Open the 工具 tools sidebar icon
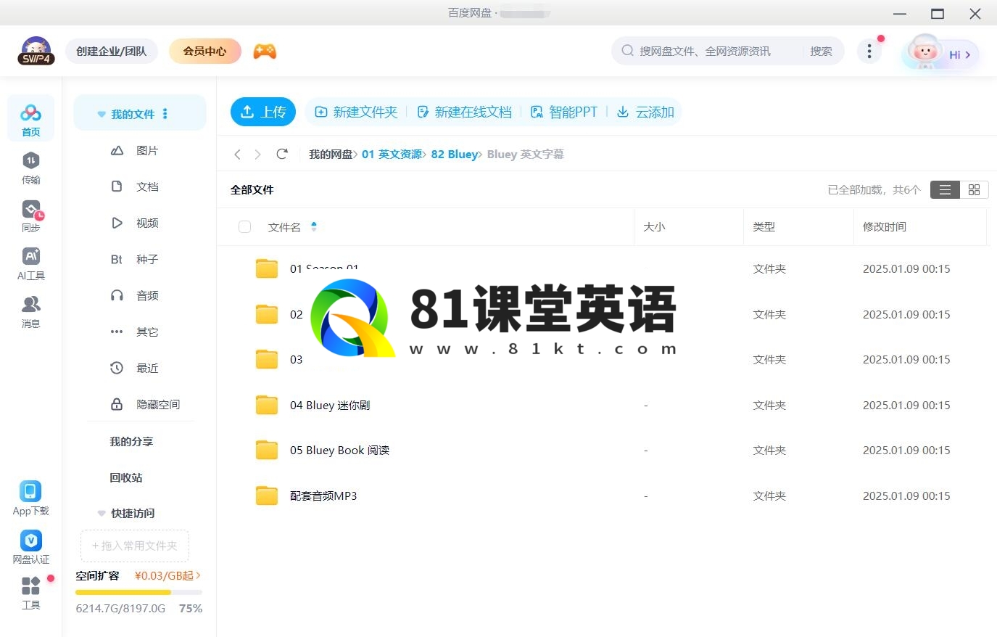997x637 pixels. click(30, 593)
